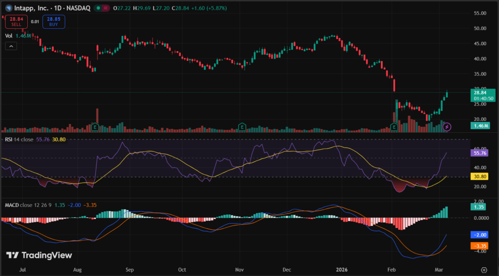Click the February earnings 'E' marker
499x276 pixels.
click(x=394, y=127)
